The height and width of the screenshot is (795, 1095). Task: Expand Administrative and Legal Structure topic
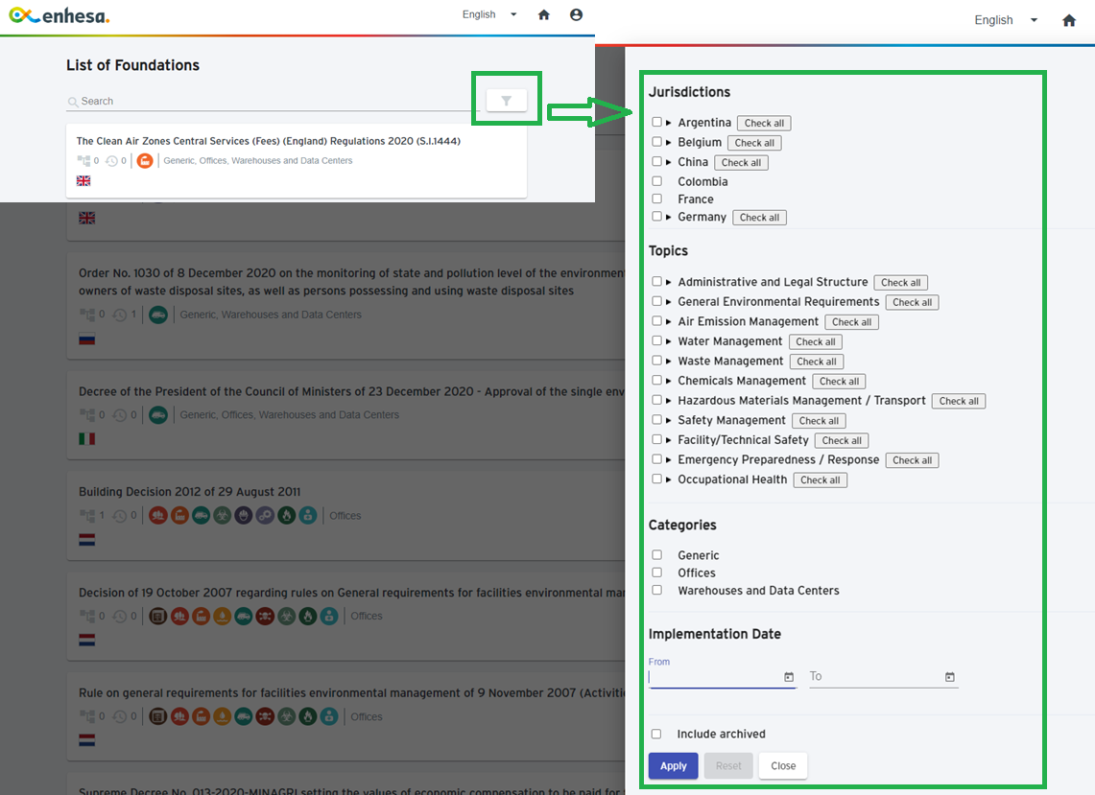668,282
